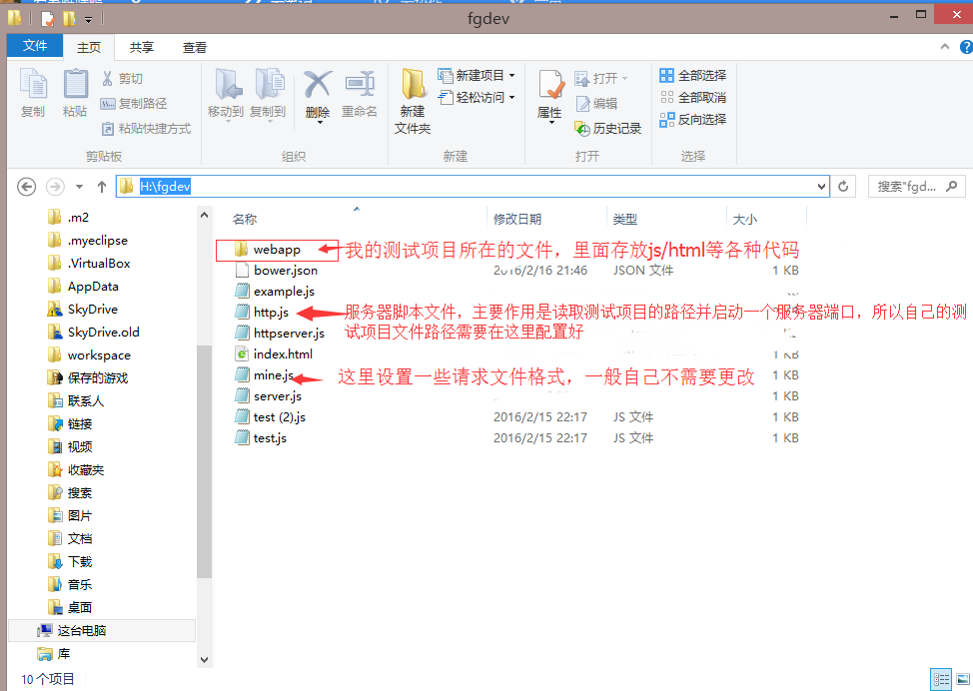The image size is (973, 691).
Task: Switch to details view at bottom right
Action: pyautogui.click(x=940, y=677)
